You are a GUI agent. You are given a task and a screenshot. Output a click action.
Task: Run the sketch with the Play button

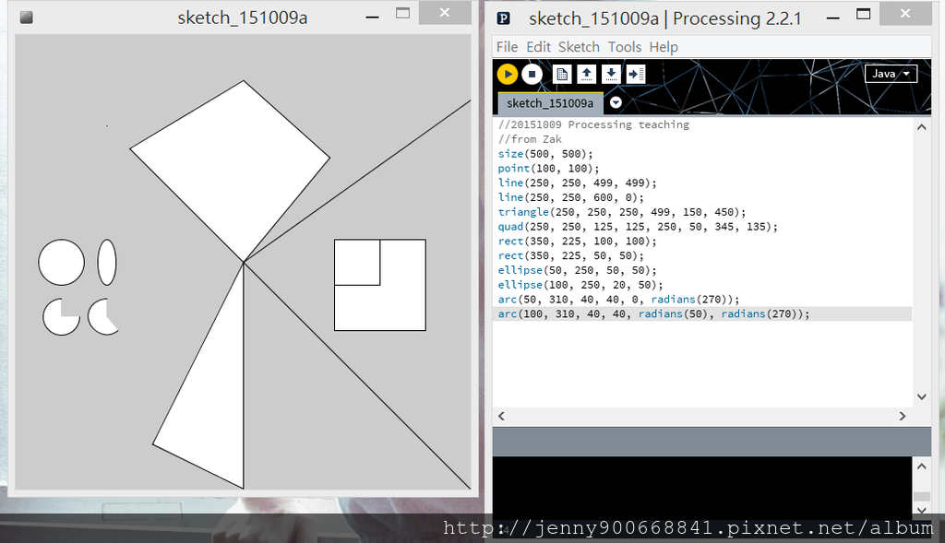click(x=508, y=74)
